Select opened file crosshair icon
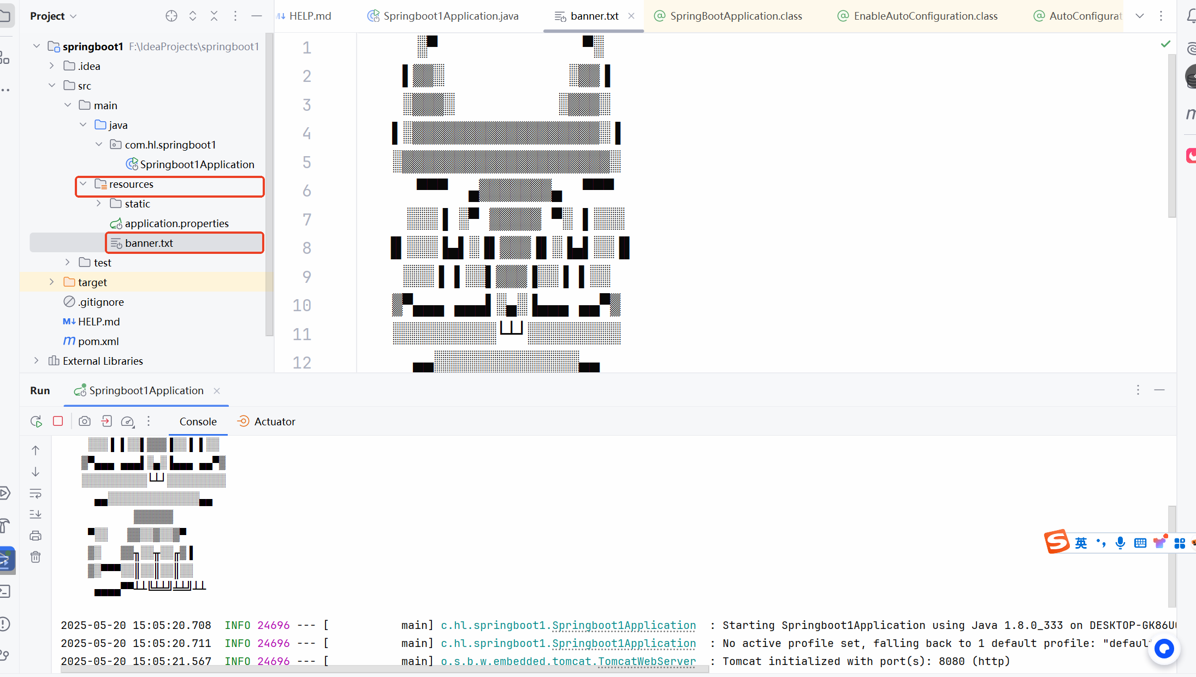This screenshot has height=677, width=1196. click(x=171, y=16)
